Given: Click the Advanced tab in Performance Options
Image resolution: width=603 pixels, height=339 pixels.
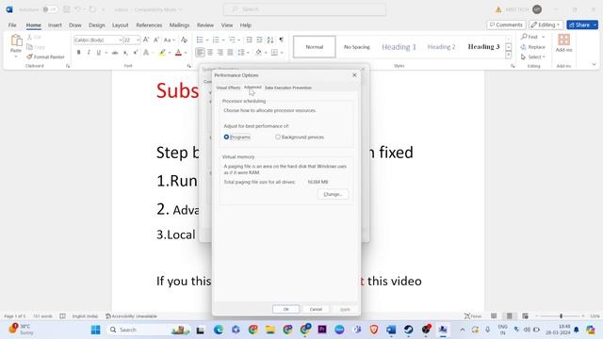Looking at the screenshot, I should point(253,88).
